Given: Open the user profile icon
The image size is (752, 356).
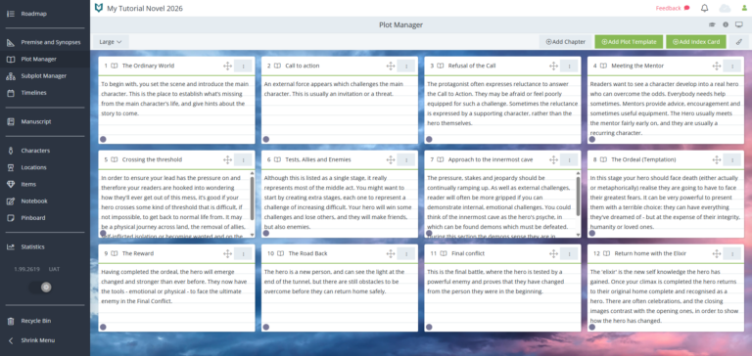Looking at the screenshot, I should 744,8.
